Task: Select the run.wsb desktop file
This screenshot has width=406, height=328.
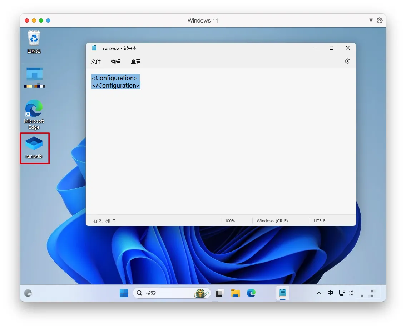Action: (x=34, y=148)
